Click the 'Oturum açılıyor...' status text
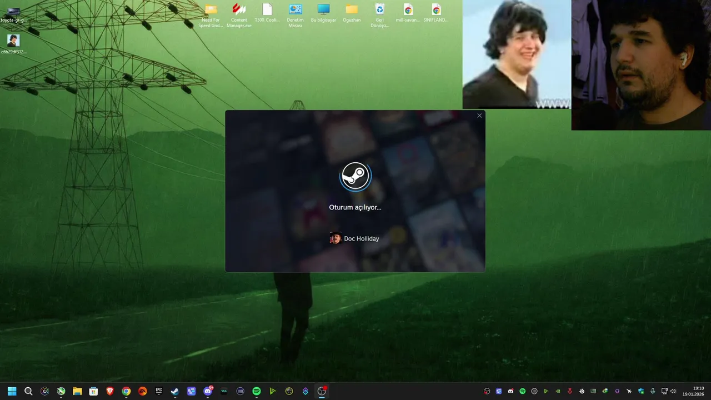 (355, 207)
